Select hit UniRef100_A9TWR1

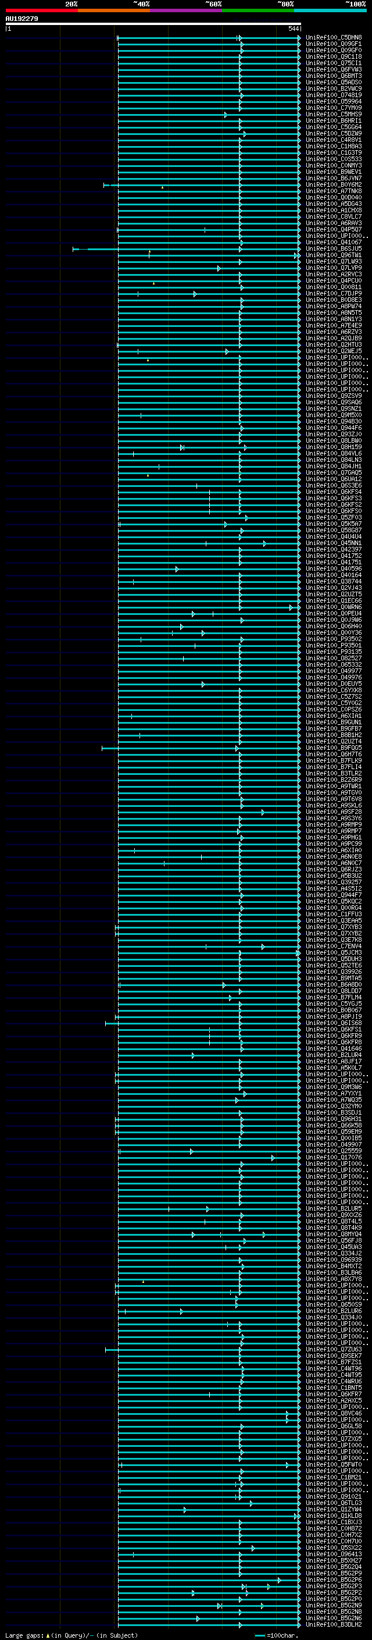click(x=333, y=787)
